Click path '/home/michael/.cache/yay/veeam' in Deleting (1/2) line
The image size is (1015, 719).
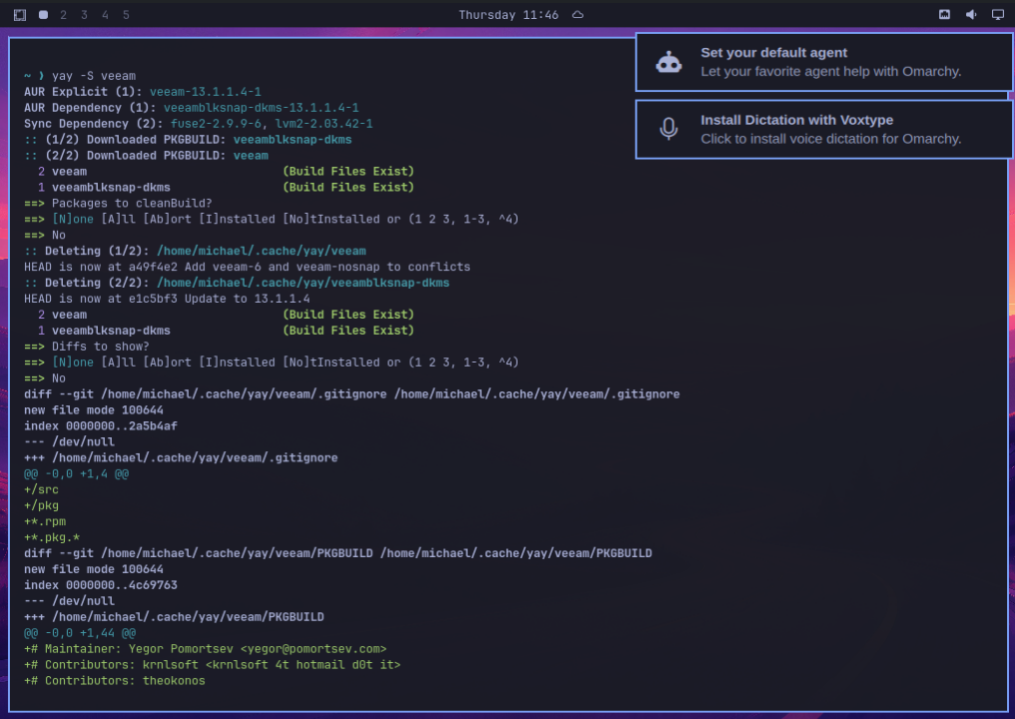tap(261, 251)
